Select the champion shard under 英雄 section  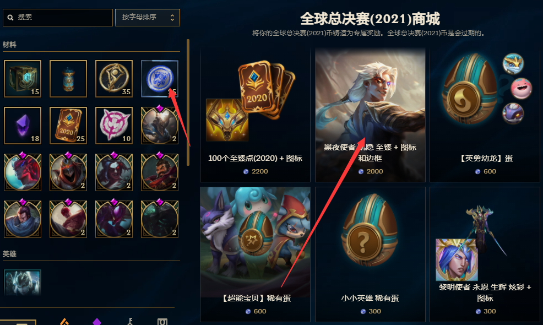[23, 283]
